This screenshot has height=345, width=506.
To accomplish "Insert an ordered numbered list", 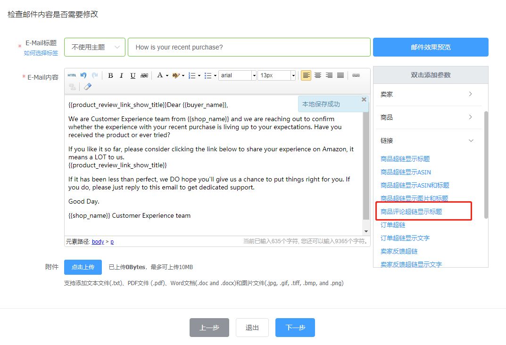I will pyautogui.click(x=191, y=75).
